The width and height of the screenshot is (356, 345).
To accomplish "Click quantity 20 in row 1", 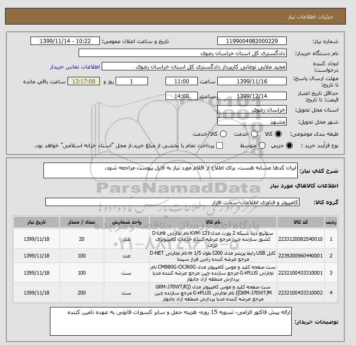I will tap(82, 239).
